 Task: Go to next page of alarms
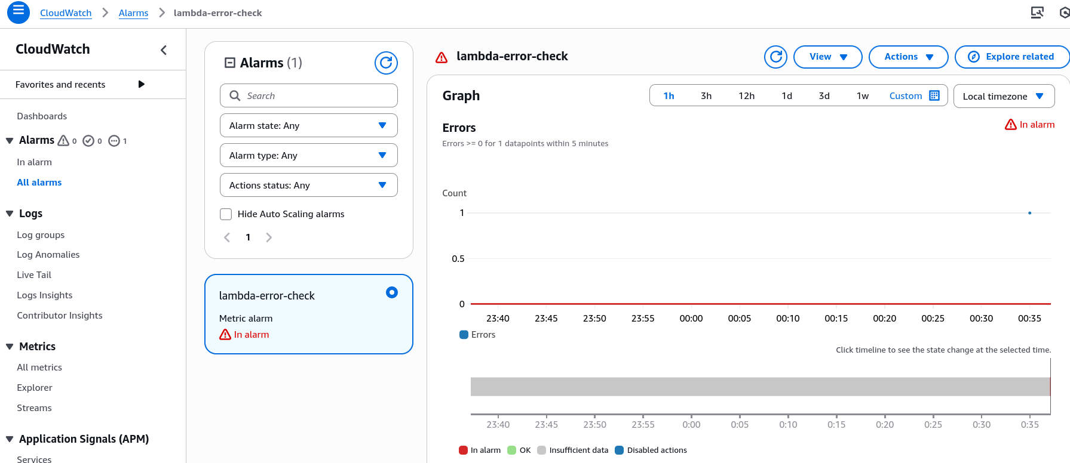pyautogui.click(x=269, y=237)
